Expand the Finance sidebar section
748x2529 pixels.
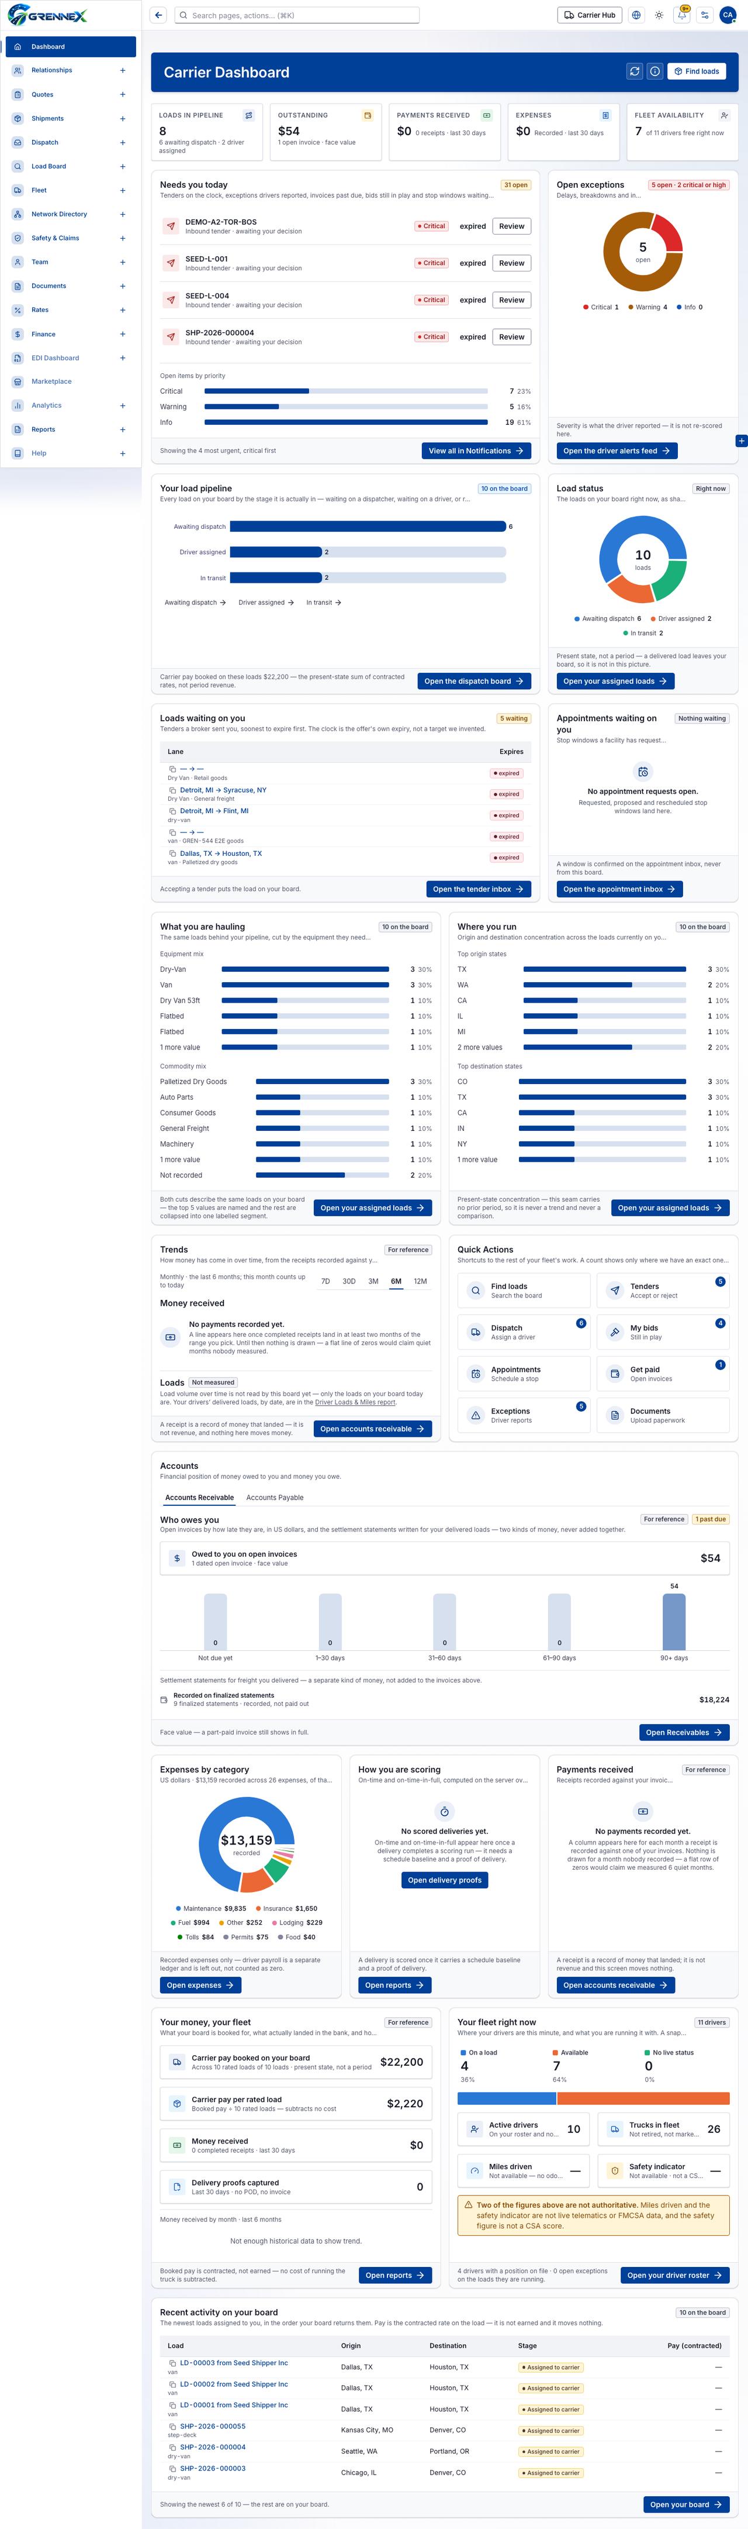[123, 334]
